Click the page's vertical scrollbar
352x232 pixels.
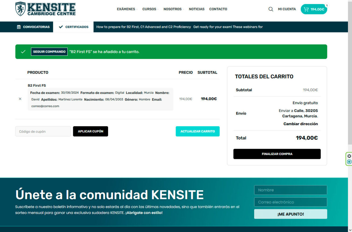(x=350, y=72)
